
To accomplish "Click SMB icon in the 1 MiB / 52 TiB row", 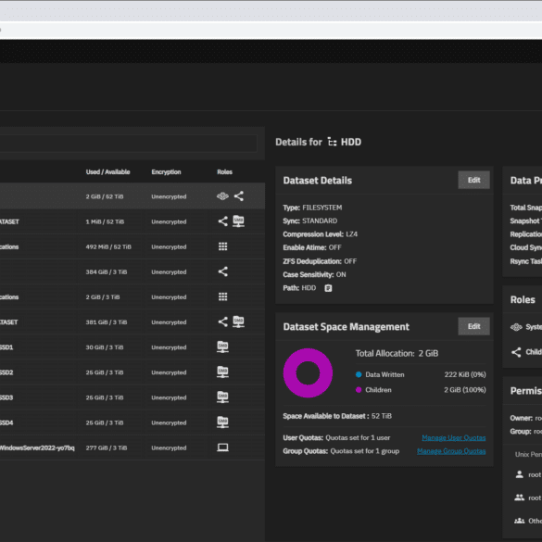I will point(238,221).
